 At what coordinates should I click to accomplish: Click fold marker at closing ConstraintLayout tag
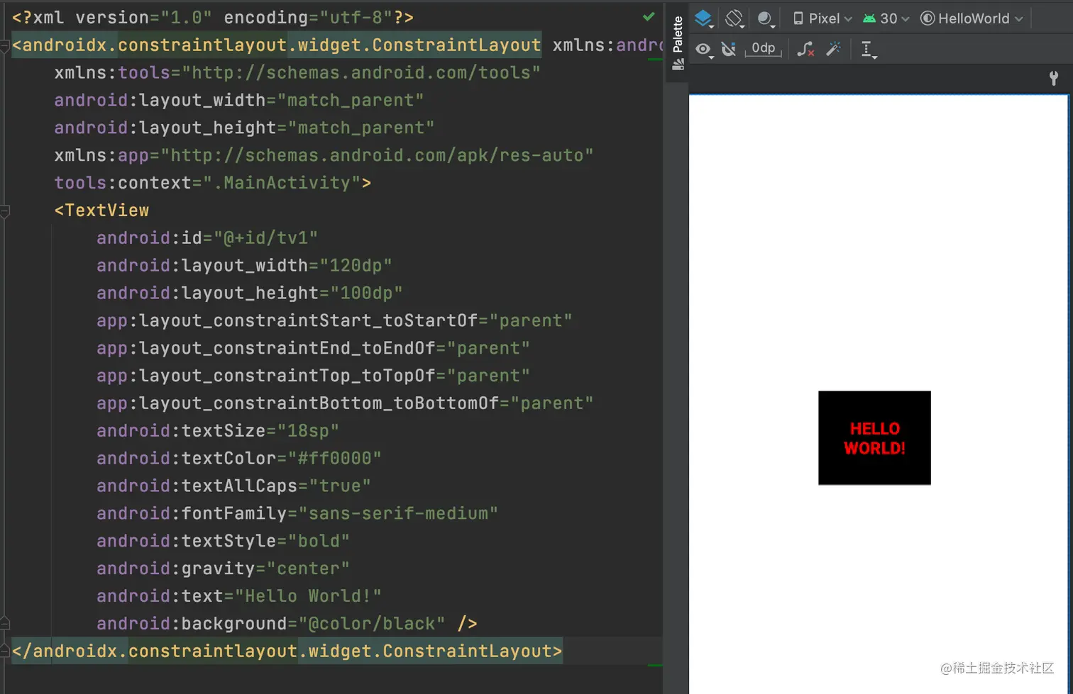pyautogui.click(x=5, y=651)
